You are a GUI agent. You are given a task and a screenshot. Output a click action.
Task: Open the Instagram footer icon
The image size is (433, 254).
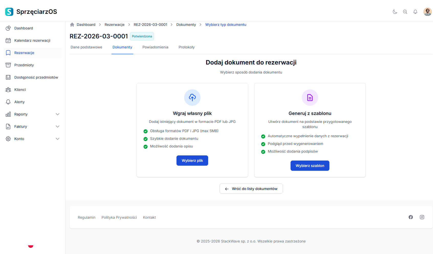click(422, 217)
